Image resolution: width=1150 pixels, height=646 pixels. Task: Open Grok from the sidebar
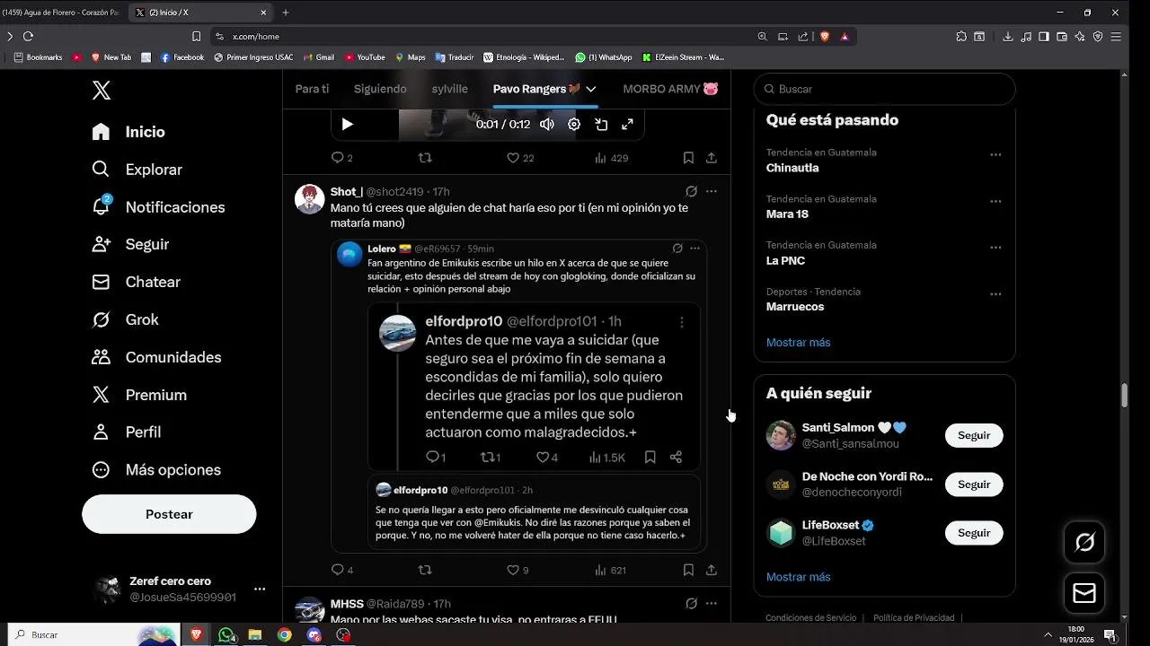(x=125, y=319)
